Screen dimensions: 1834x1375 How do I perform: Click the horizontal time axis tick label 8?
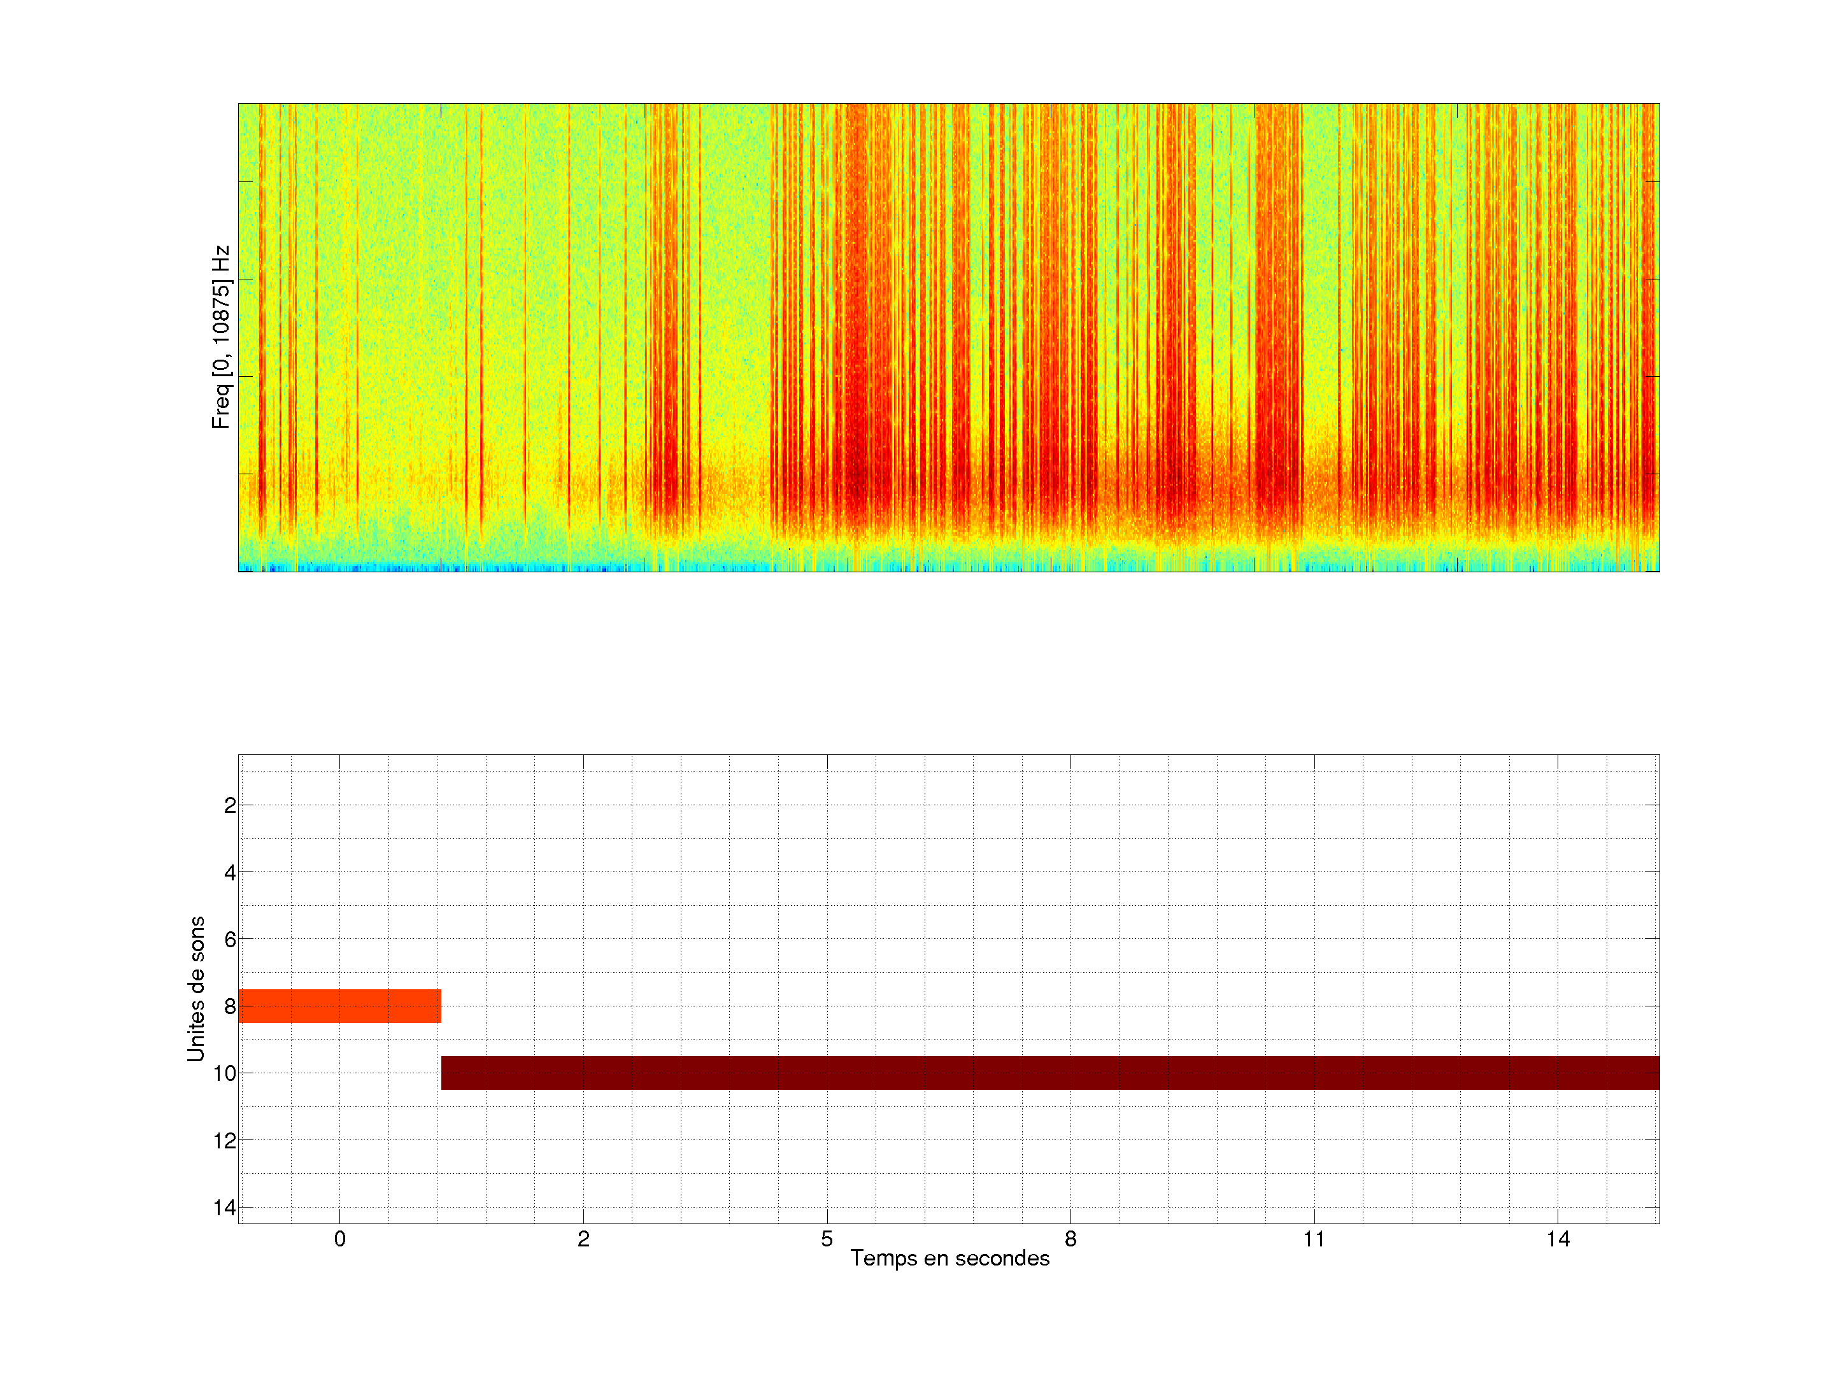pyautogui.click(x=1070, y=1239)
